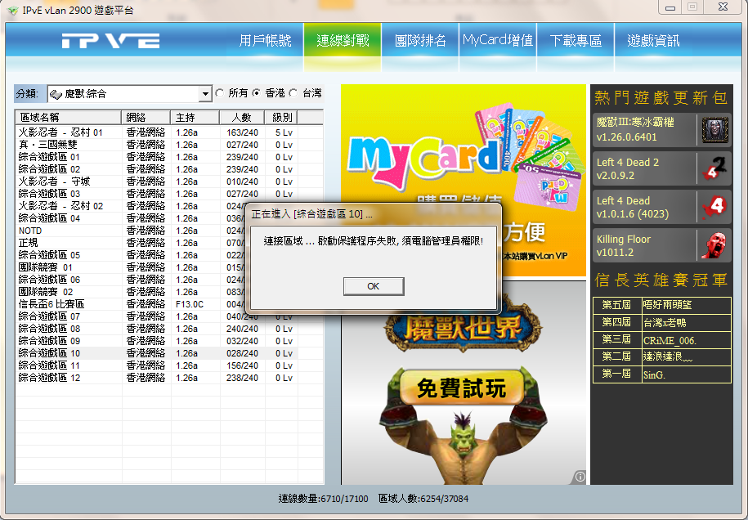Sort list by 區域名稱 column header
Viewport: 748px width, 520px height.
[x=68, y=117]
